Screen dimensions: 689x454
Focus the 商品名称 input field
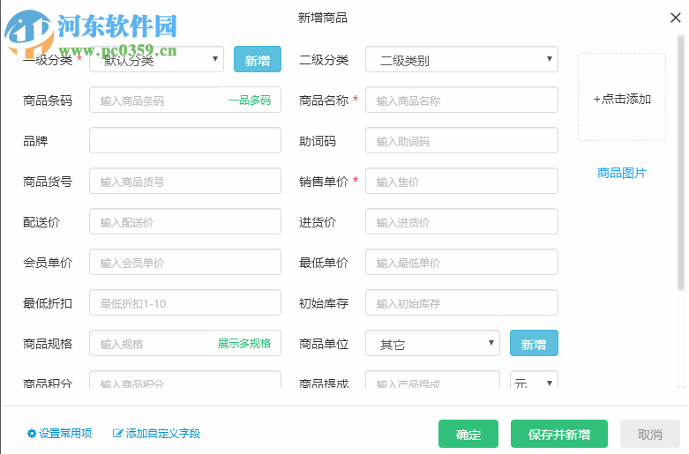click(461, 100)
